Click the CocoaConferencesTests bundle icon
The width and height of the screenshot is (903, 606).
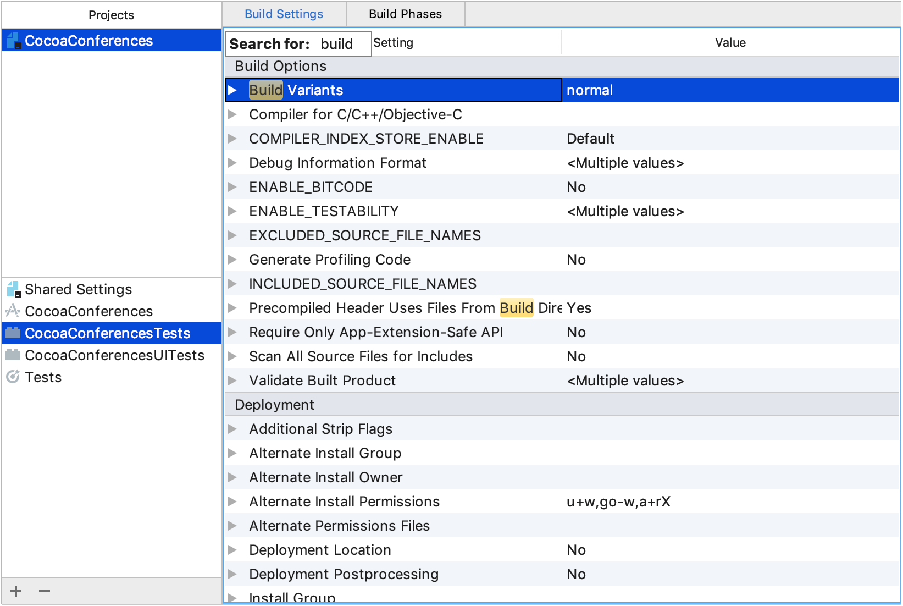point(13,333)
